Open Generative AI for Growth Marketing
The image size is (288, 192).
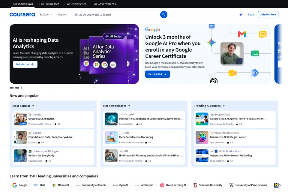click(235, 156)
